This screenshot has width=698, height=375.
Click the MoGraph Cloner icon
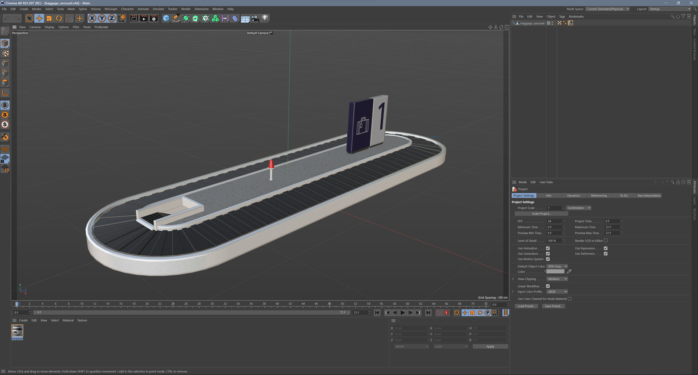click(215, 18)
